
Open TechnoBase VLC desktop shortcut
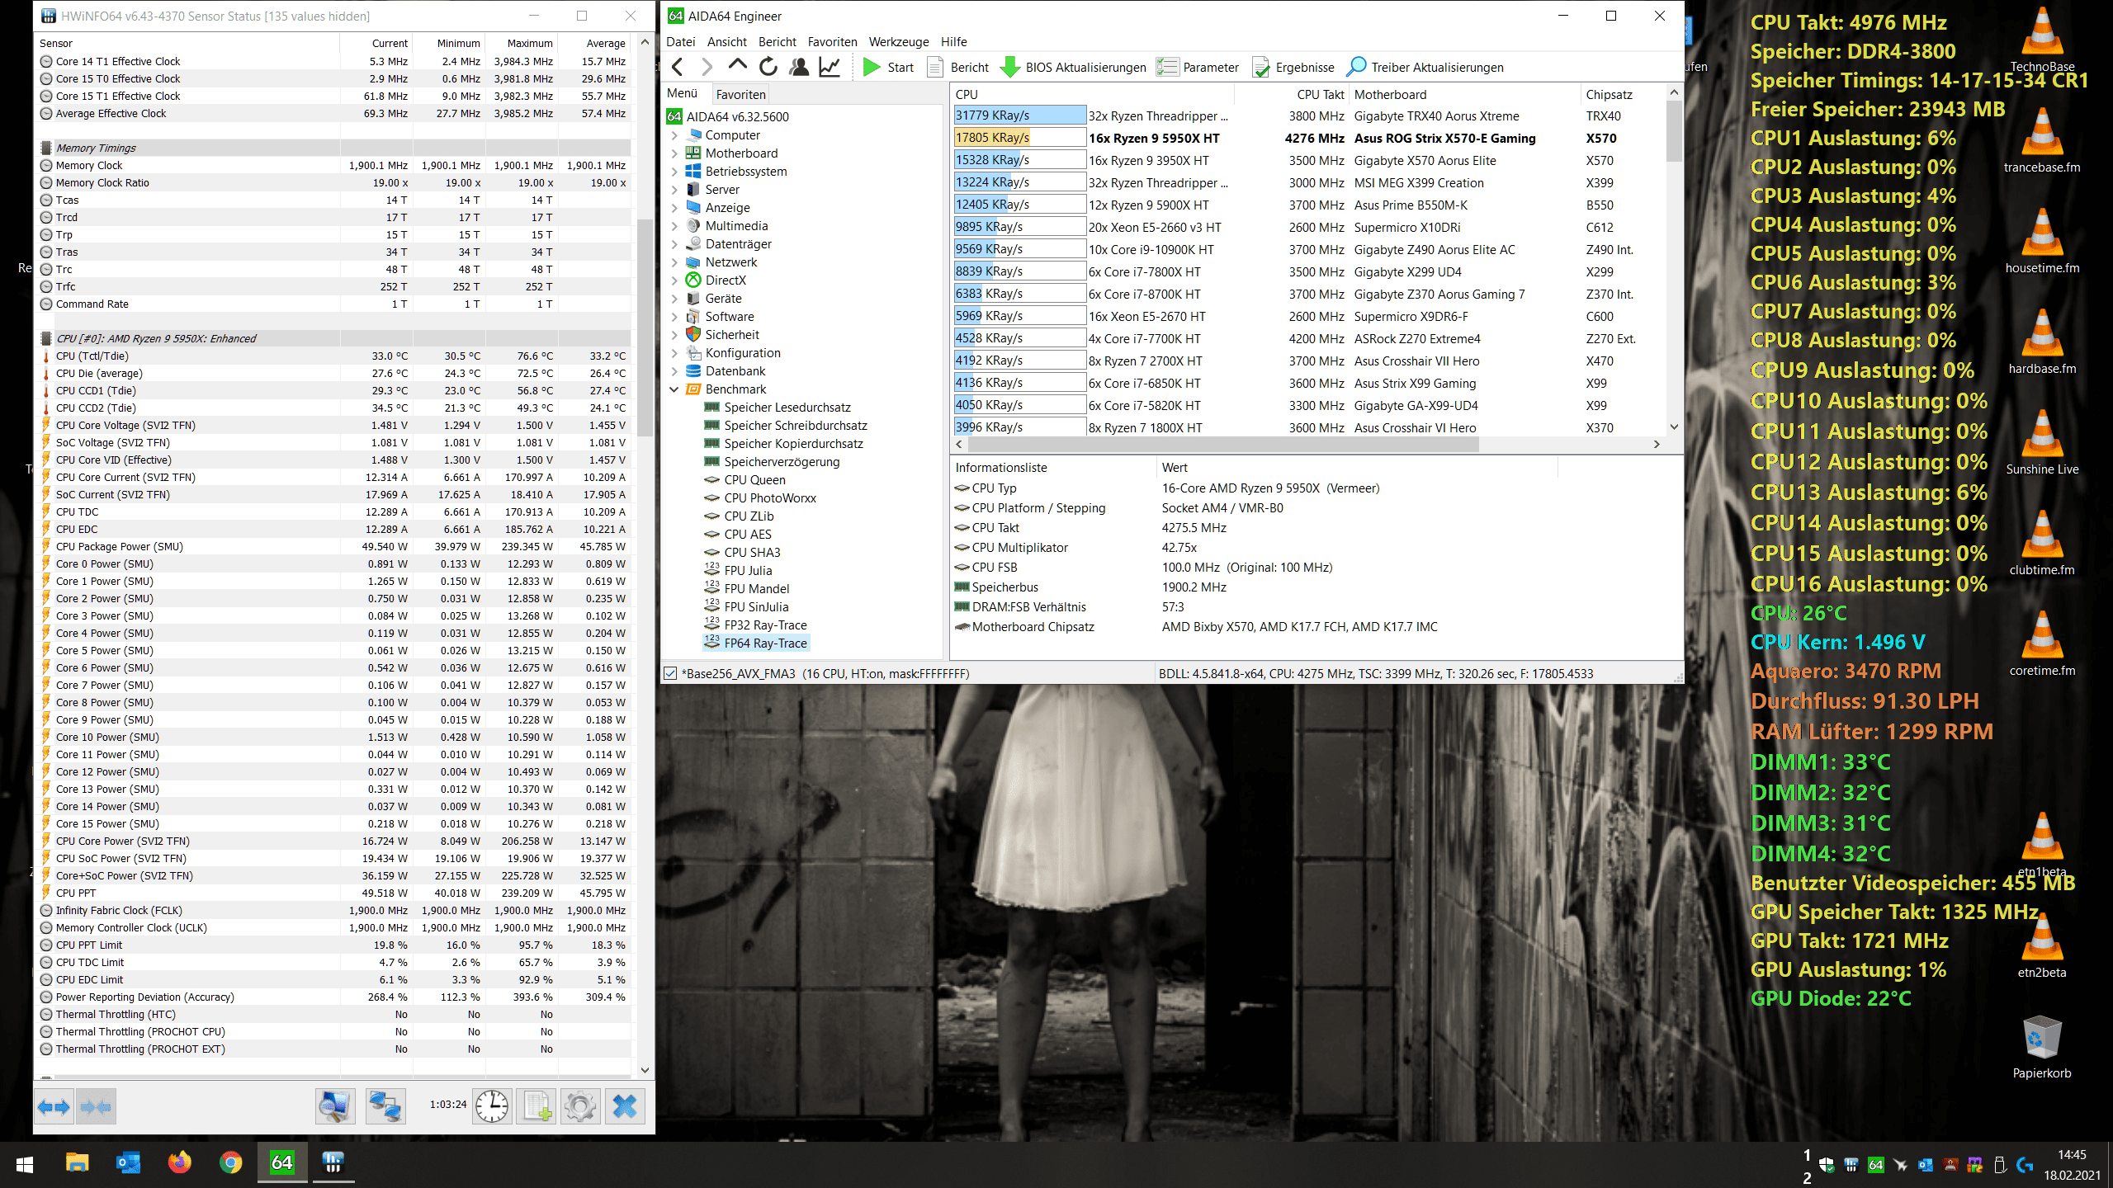(x=2042, y=40)
